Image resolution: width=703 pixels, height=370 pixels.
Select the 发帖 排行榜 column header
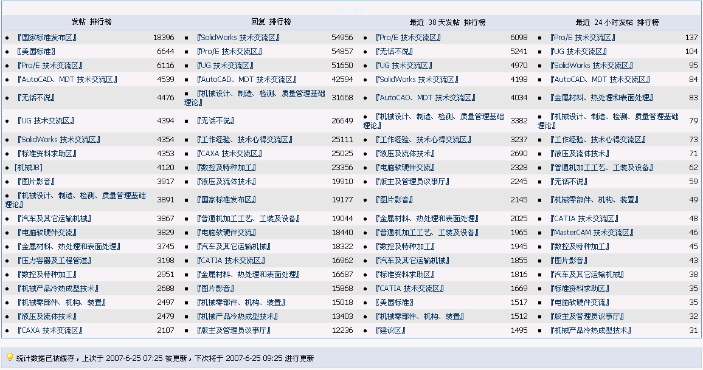click(91, 21)
